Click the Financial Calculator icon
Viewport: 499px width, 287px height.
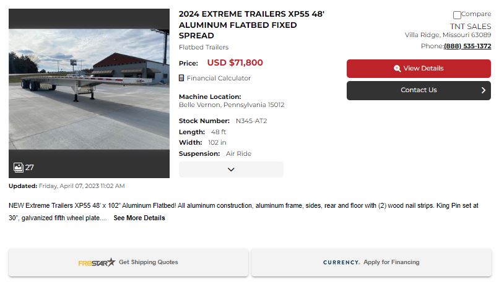(x=181, y=79)
